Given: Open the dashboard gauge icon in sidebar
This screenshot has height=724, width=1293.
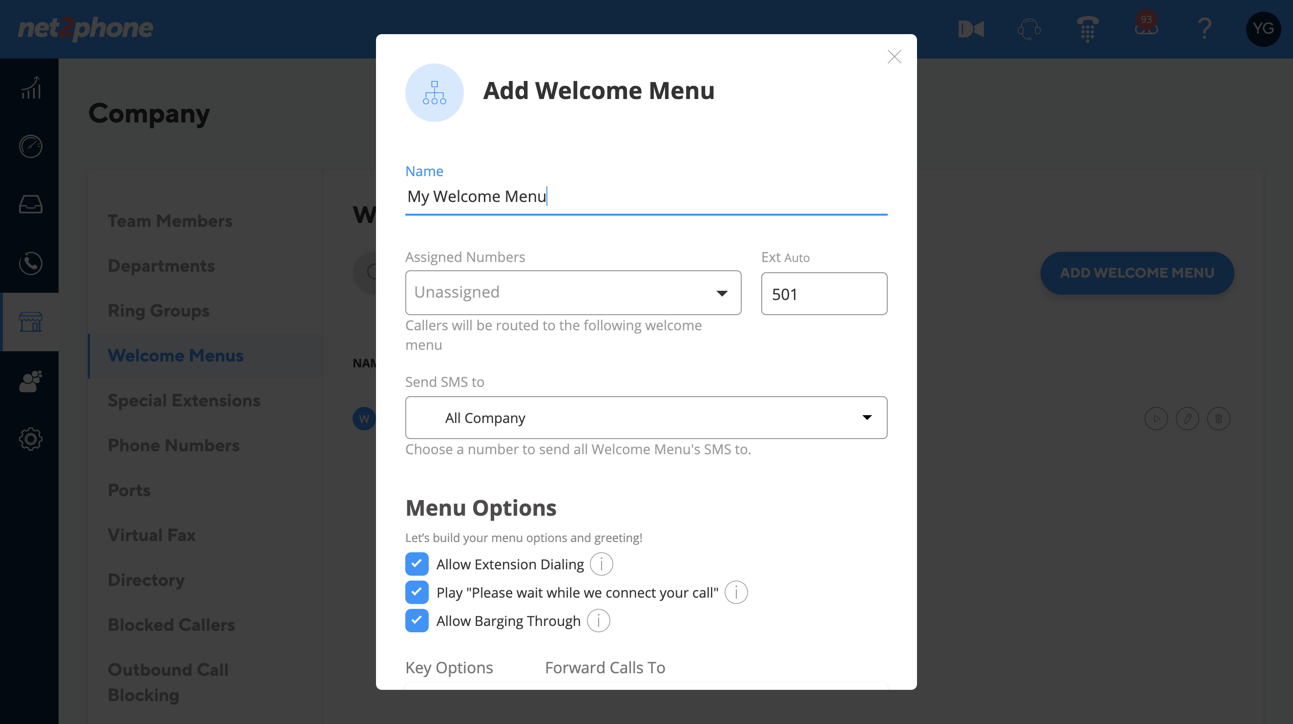Looking at the screenshot, I should coord(31,146).
